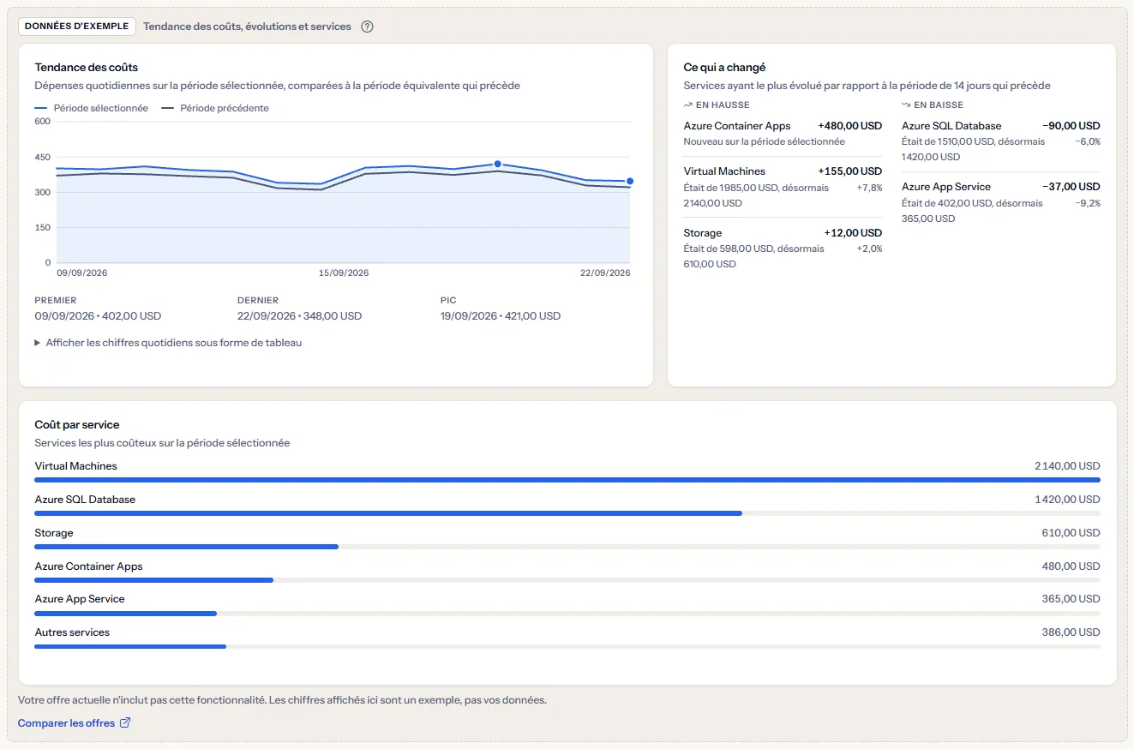
Task: Click the peak data point on the cost chart
Action: [497, 164]
